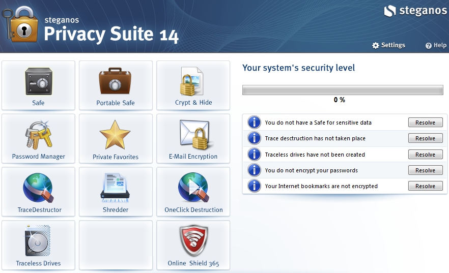Image resolution: width=449 pixels, height=273 pixels.
Task: Click info icon beside 'You do not have a Safe'
Action: pos(254,123)
